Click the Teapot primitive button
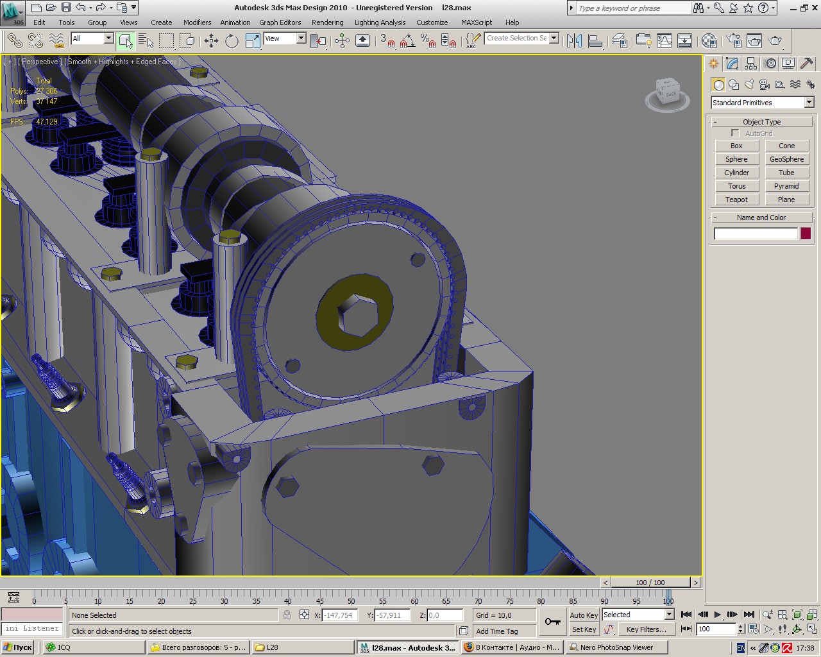 (736, 200)
